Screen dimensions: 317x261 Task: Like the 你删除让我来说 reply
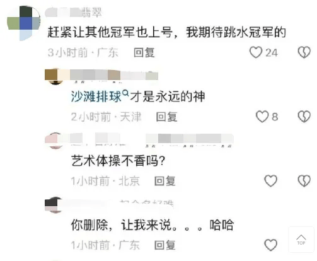point(270,245)
